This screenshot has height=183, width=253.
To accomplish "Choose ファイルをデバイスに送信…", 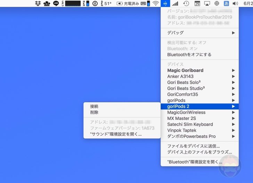I will 200,146.
